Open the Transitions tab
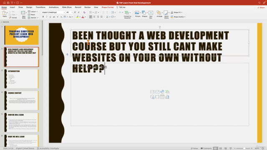The image size is (267, 150). point(40,7)
